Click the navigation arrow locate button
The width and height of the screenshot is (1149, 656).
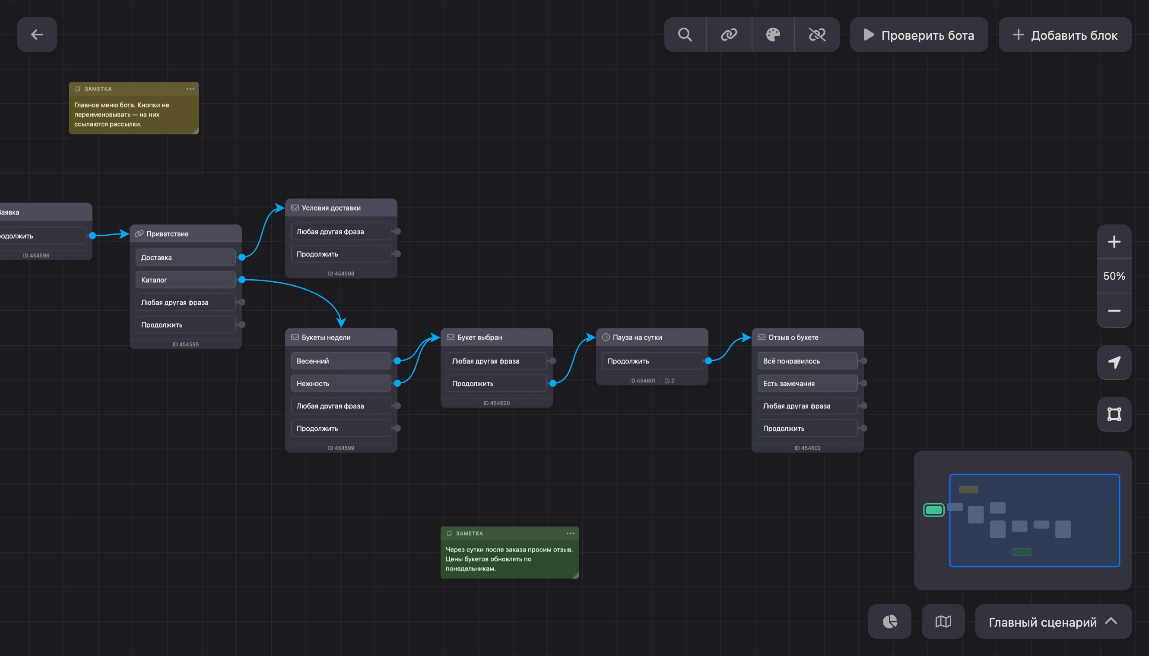pos(1114,363)
